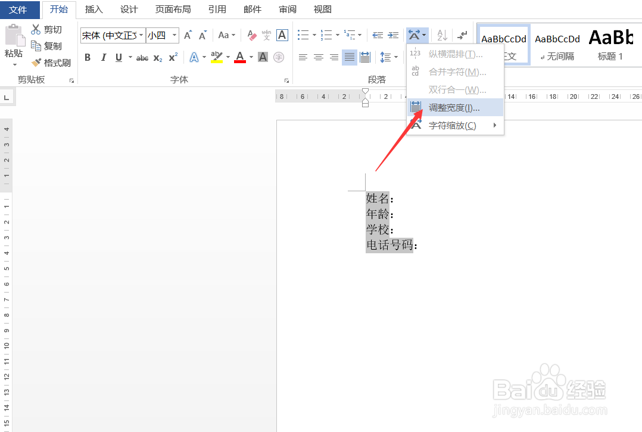The image size is (642, 432).
Task: Click the 带圈字符 enclose characters icon
Action: [x=279, y=57]
